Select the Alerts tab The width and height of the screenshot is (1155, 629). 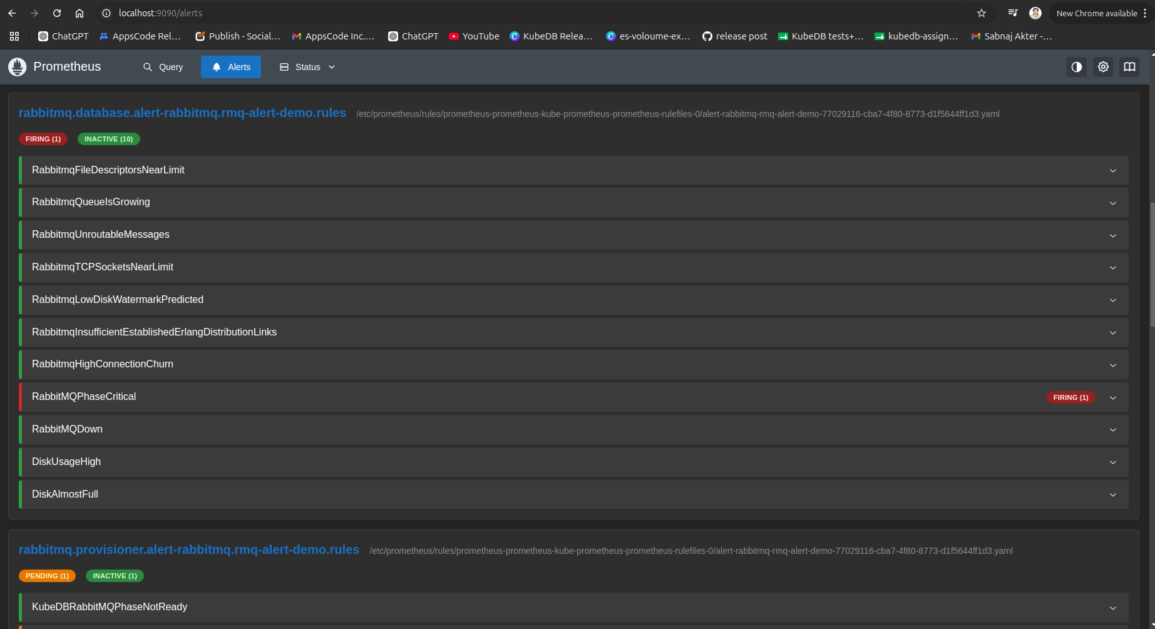(x=231, y=67)
